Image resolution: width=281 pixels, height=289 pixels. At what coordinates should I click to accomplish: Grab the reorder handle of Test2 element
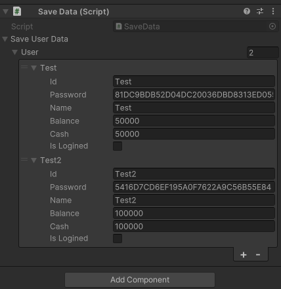(24, 160)
